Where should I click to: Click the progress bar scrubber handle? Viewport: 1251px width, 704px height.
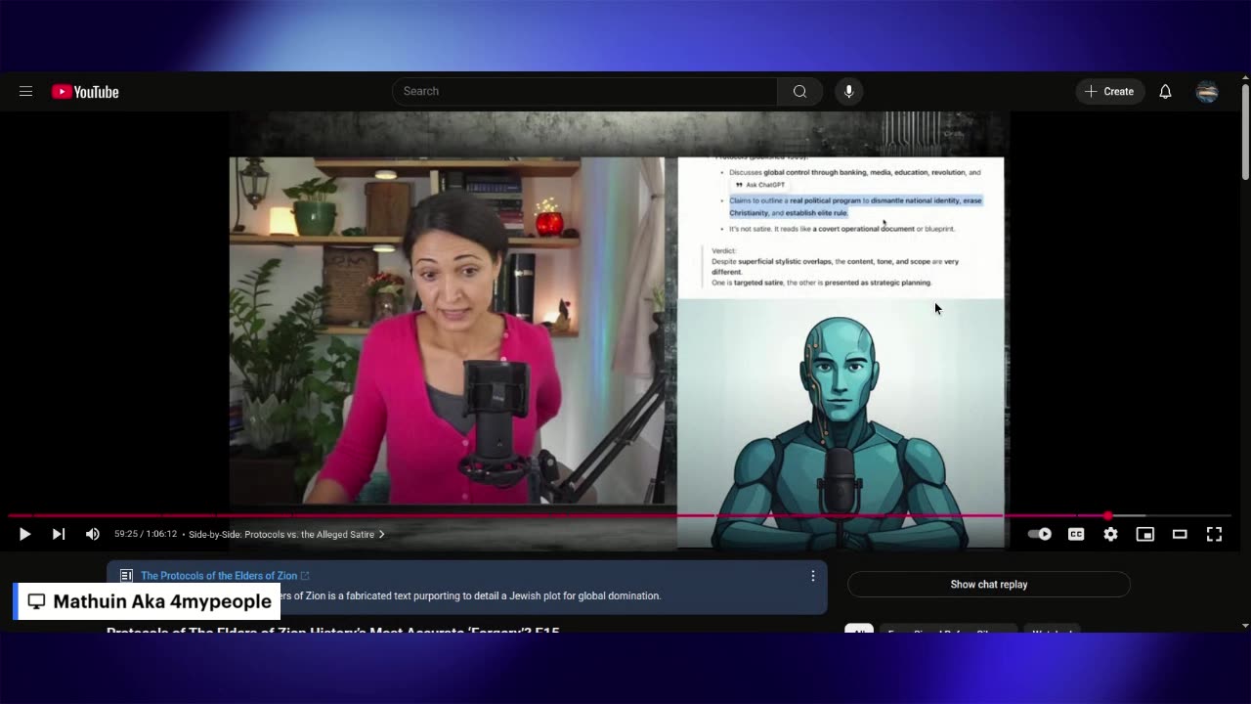tap(1107, 515)
